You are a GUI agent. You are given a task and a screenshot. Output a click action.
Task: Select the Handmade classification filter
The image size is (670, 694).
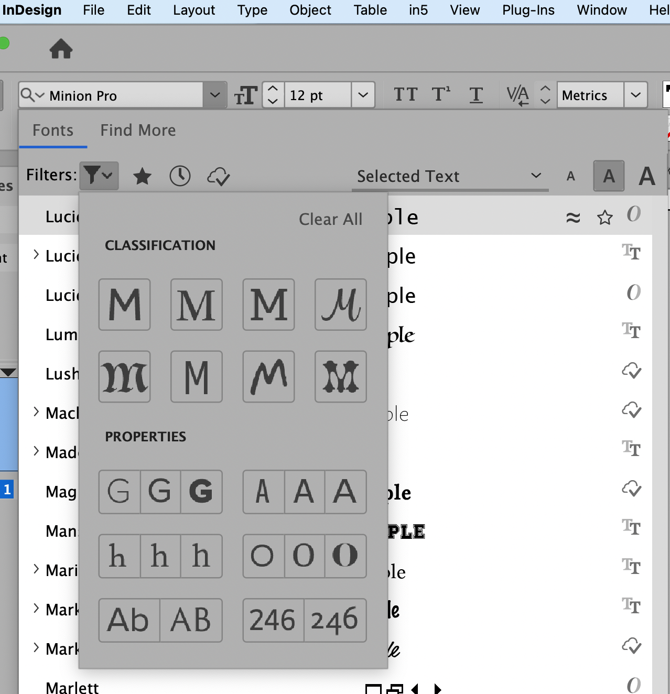[x=268, y=377]
